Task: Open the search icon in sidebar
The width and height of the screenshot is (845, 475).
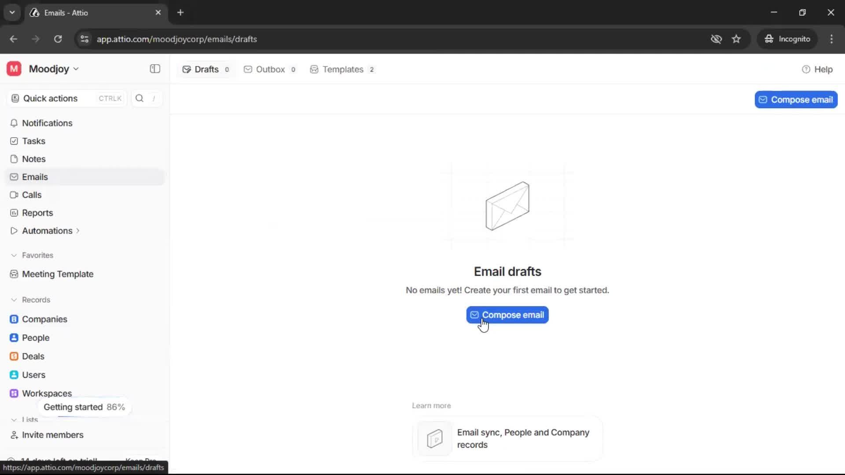Action: [140, 99]
